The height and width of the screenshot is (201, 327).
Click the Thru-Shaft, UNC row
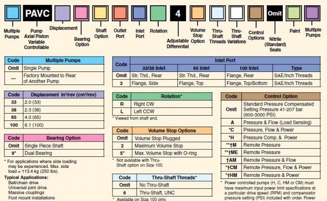tap(162, 193)
